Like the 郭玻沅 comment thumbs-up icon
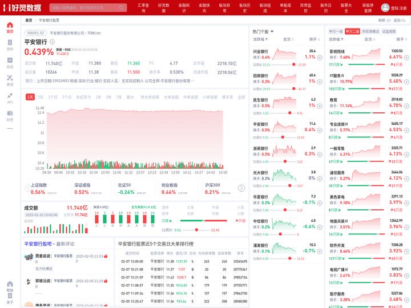The width and height of the screenshot is (411, 308). tap(106, 281)
